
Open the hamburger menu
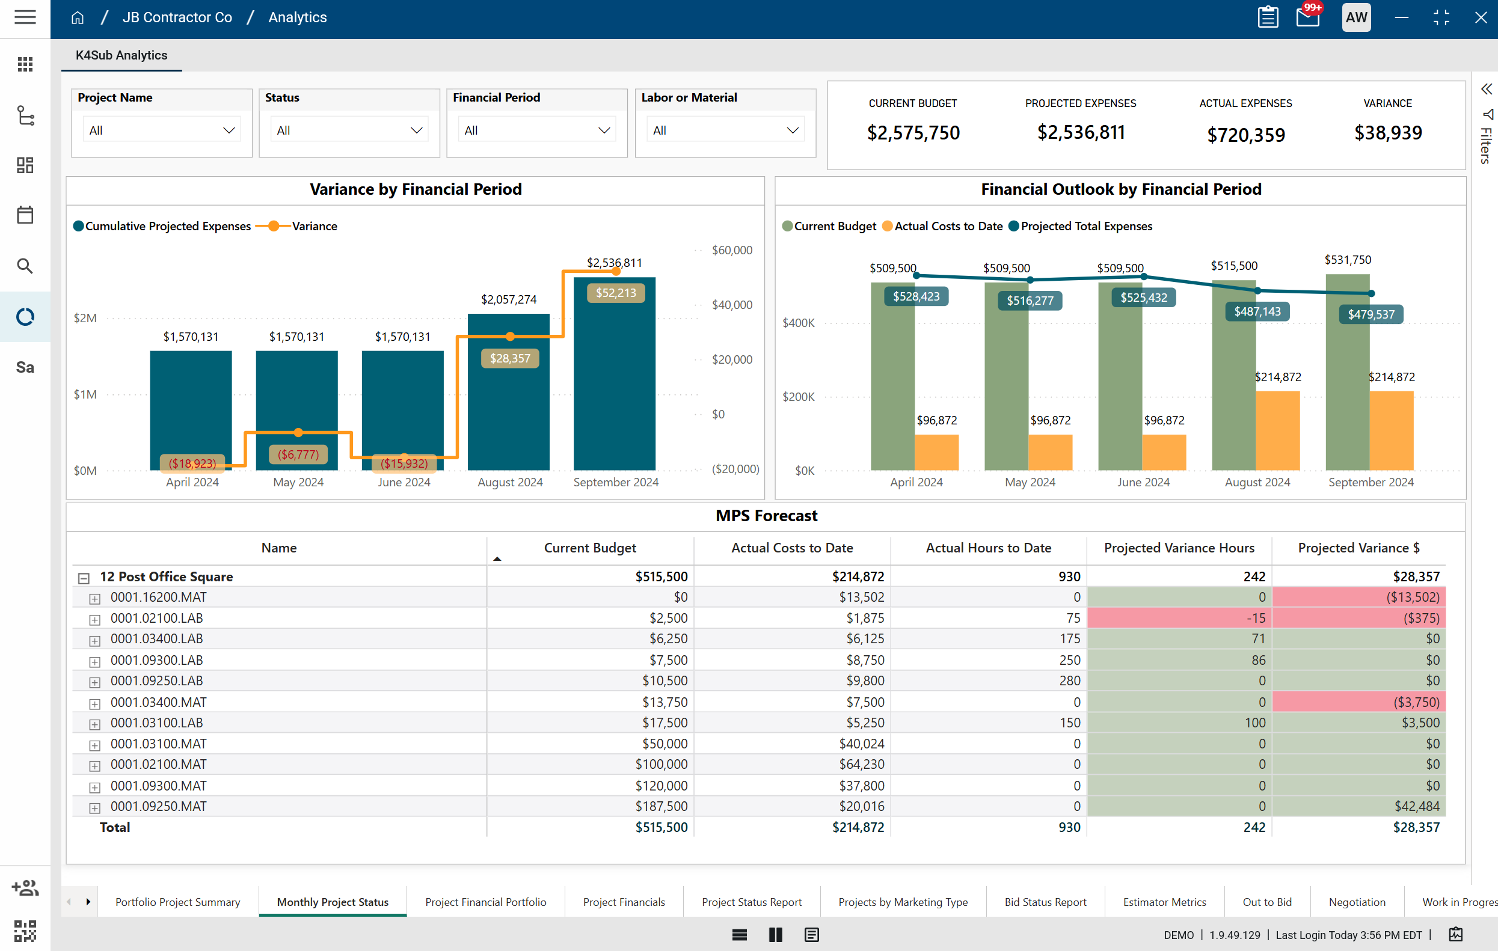click(25, 17)
